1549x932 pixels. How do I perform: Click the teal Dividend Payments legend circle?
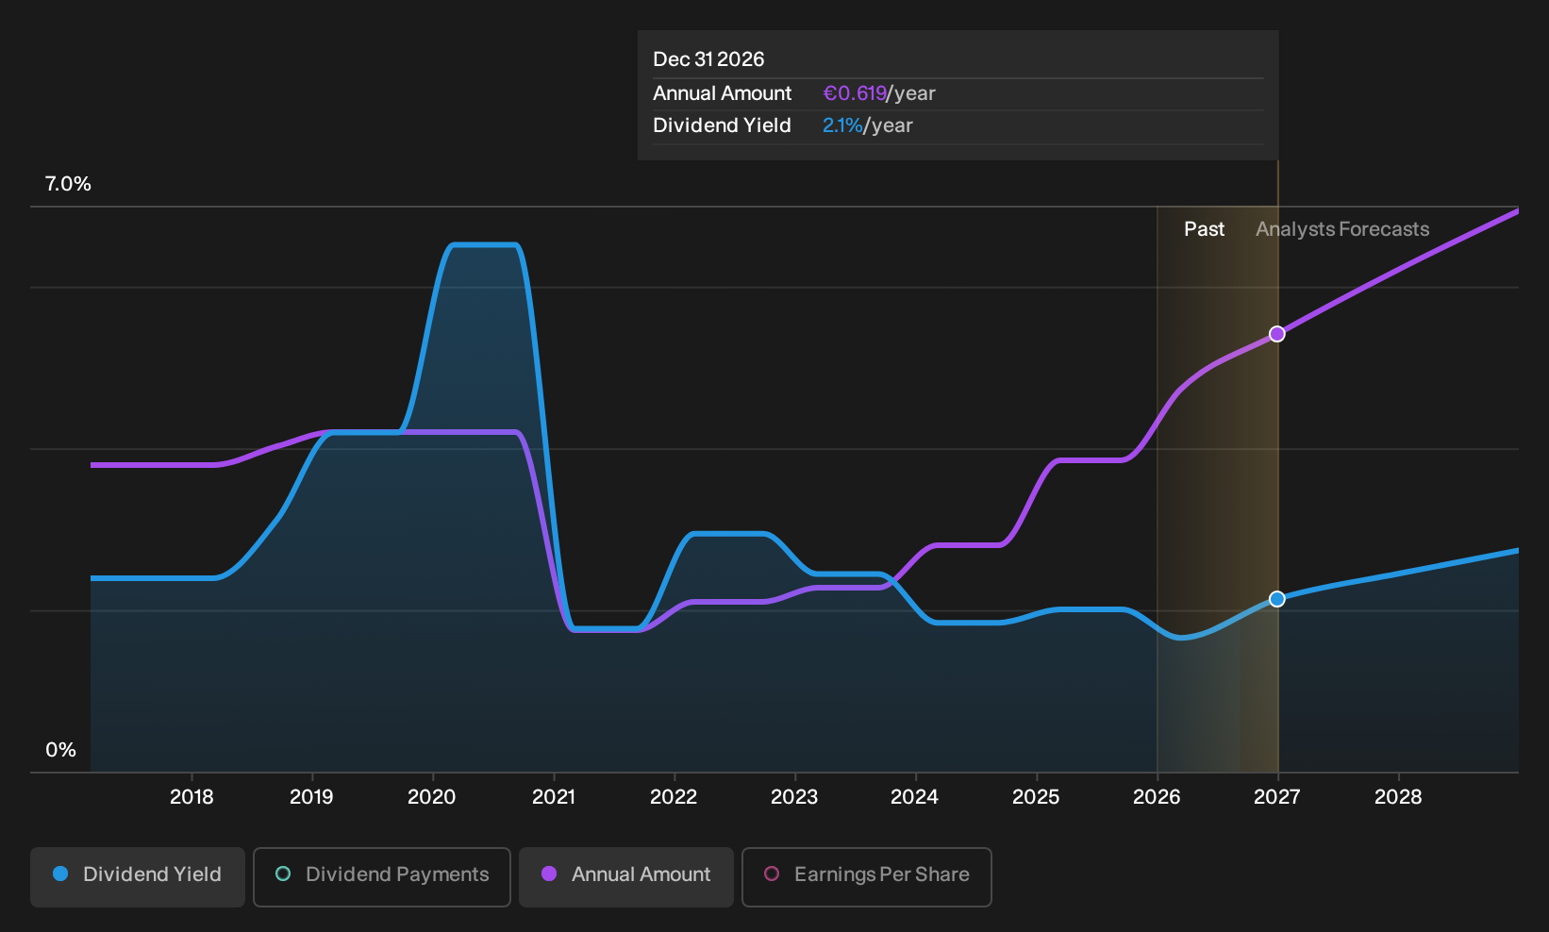(x=283, y=874)
